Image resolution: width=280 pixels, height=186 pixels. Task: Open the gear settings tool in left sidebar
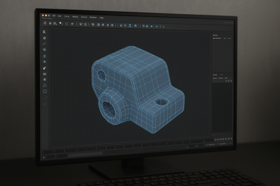click(x=44, y=38)
